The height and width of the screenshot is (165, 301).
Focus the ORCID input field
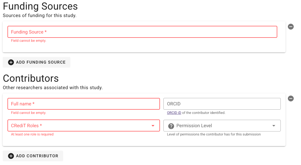(222, 104)
